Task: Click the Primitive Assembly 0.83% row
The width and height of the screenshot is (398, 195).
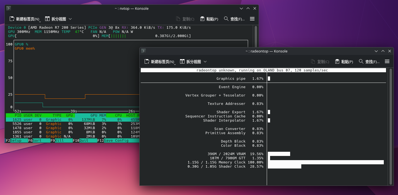Action: tap(234, 133)
